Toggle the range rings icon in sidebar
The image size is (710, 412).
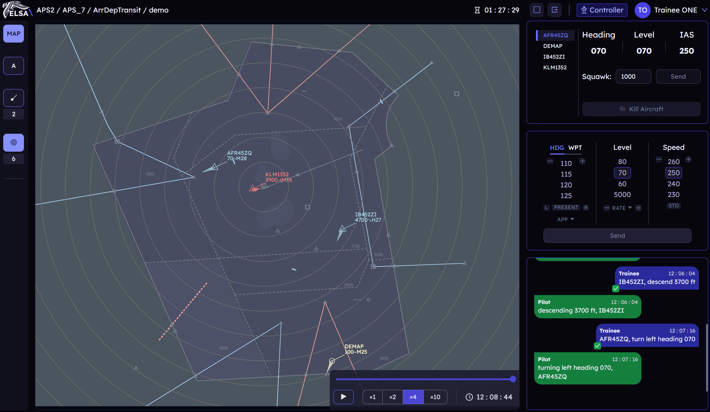click(x=14, y=143)
